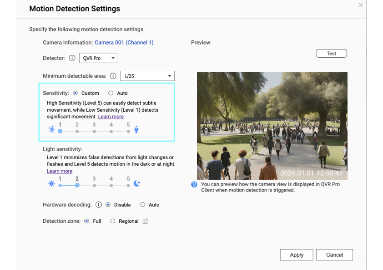Click the moon icon beside light sensitivity slider

pos(137,182)
